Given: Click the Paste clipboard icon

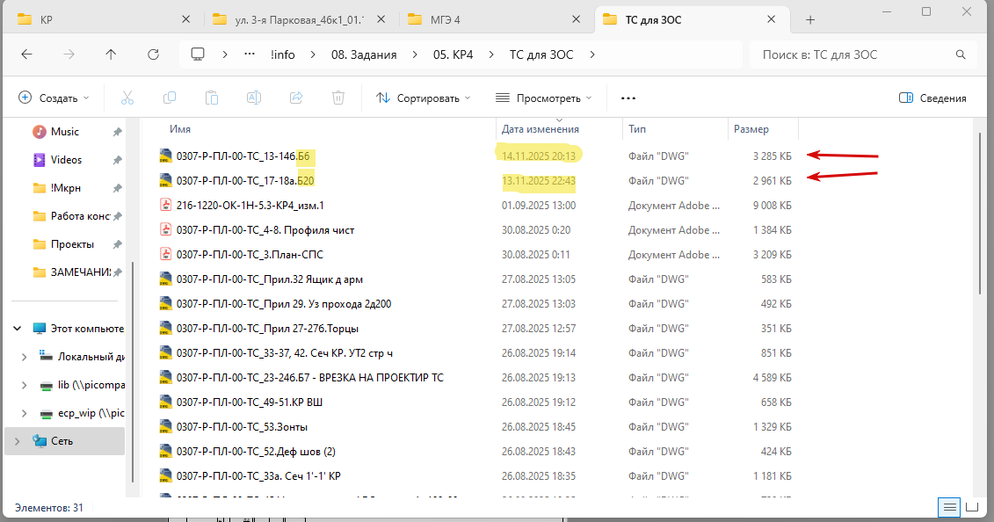Looking at the screenshot, I should pos(212,98).
